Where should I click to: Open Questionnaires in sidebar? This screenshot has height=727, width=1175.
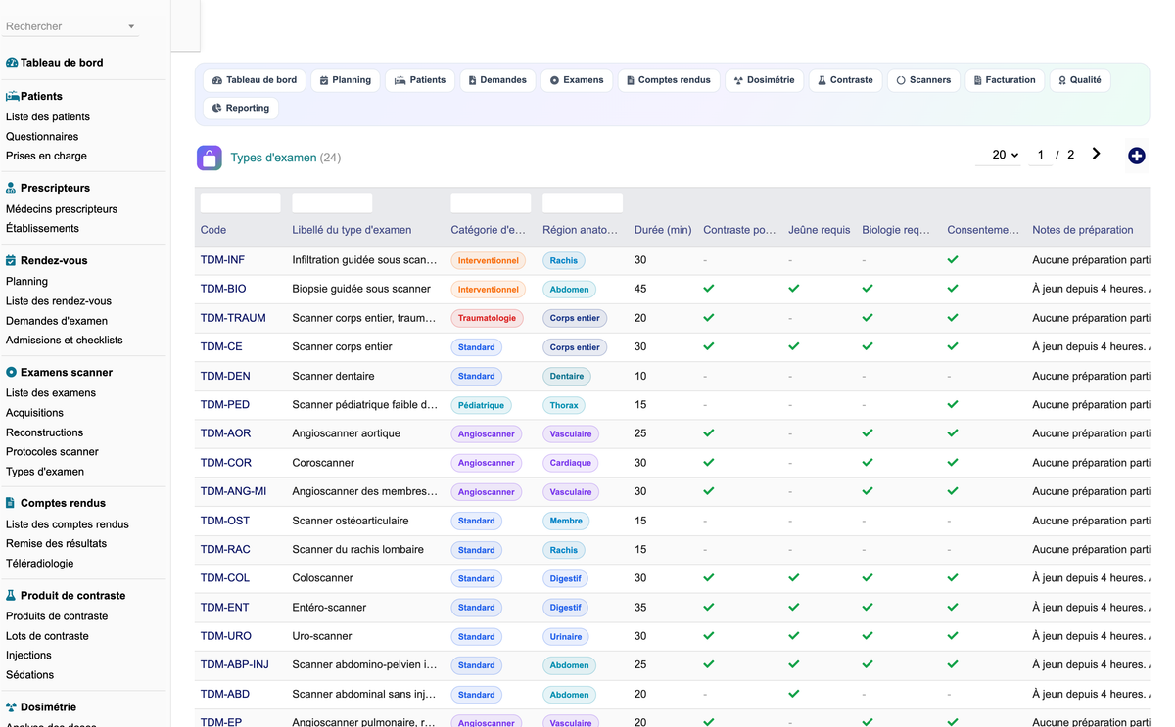point(42,137)
